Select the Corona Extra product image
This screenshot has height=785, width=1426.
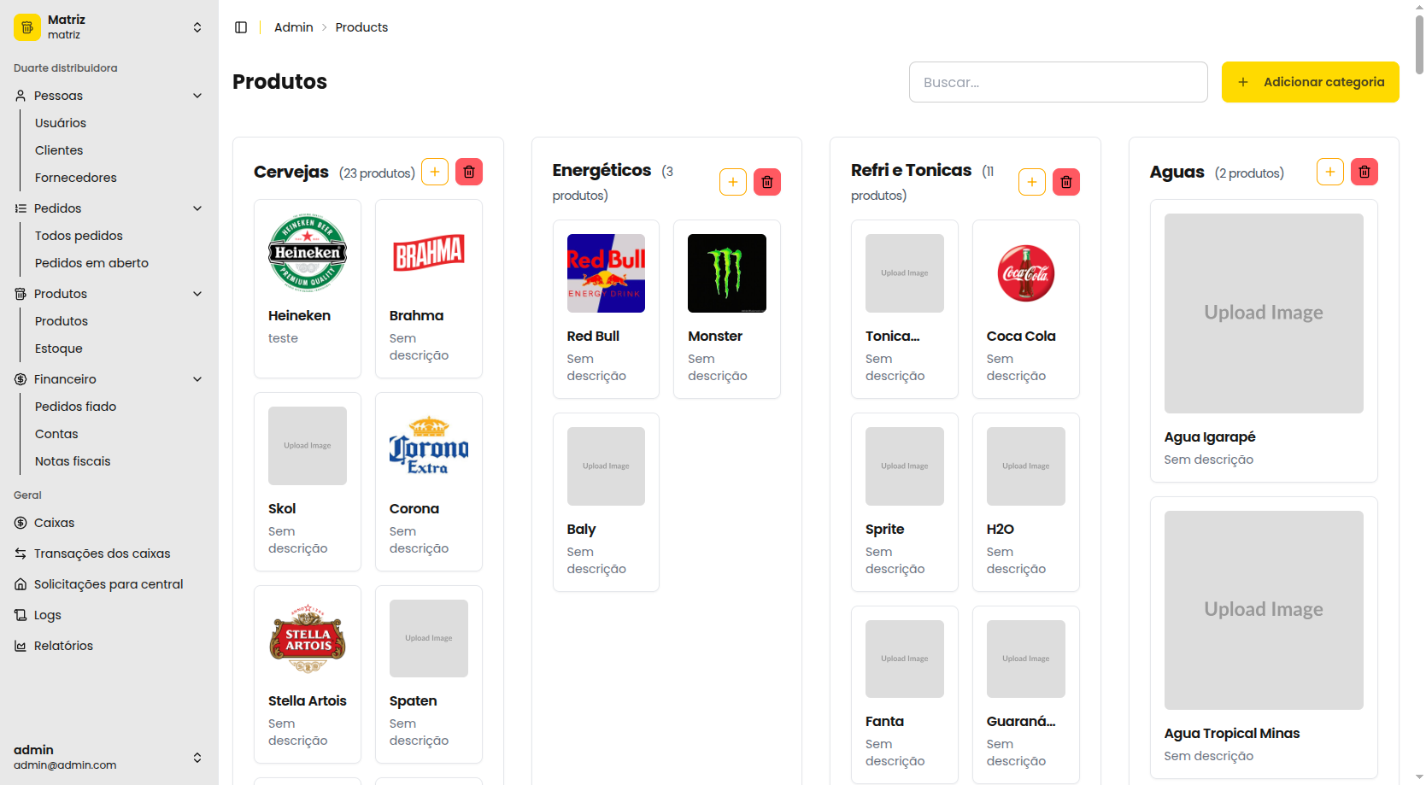pyautogui.click(x=429, y=446)
